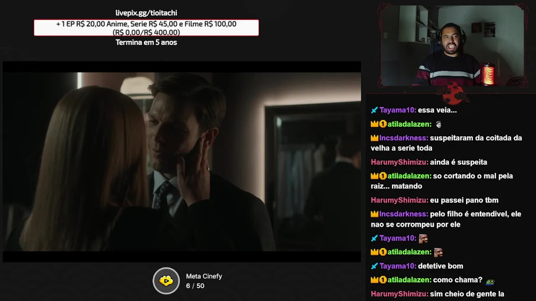
Task: Click number-one badge beside 'so cortando o mal'
Action: click(x=383, y=176)
